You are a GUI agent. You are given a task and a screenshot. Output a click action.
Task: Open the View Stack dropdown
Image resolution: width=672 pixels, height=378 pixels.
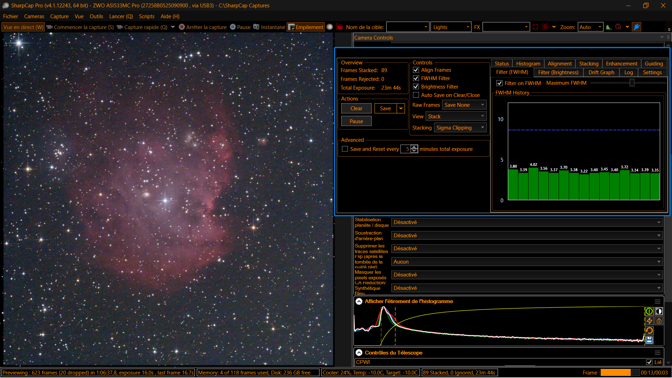[x=456, y=116]
